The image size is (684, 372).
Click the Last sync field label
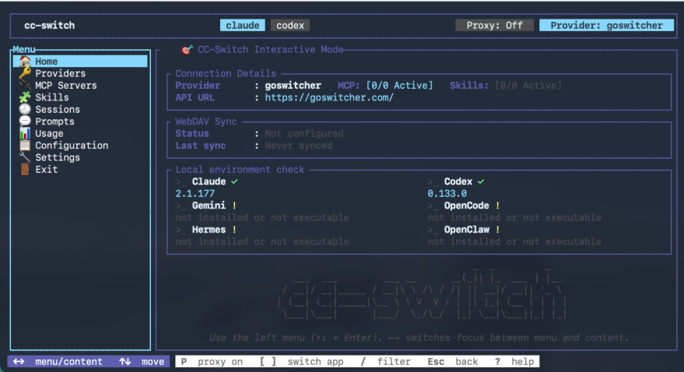[x=201, y=146]
